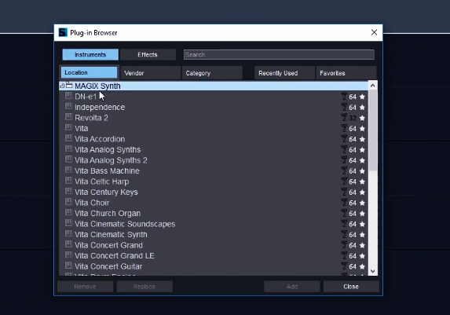
Task: Click the keyboard icon beside DN-e1
Action: tap(68, 96)
